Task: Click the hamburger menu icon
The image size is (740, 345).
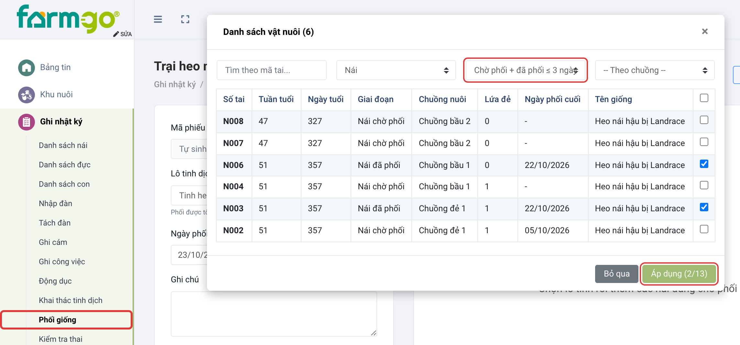Action: pos(158,19)
